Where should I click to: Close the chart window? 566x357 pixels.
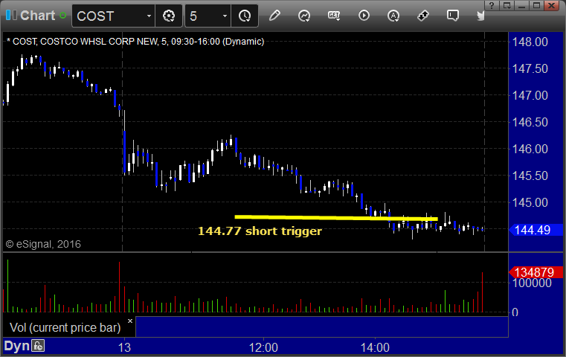tap(552, 5)
